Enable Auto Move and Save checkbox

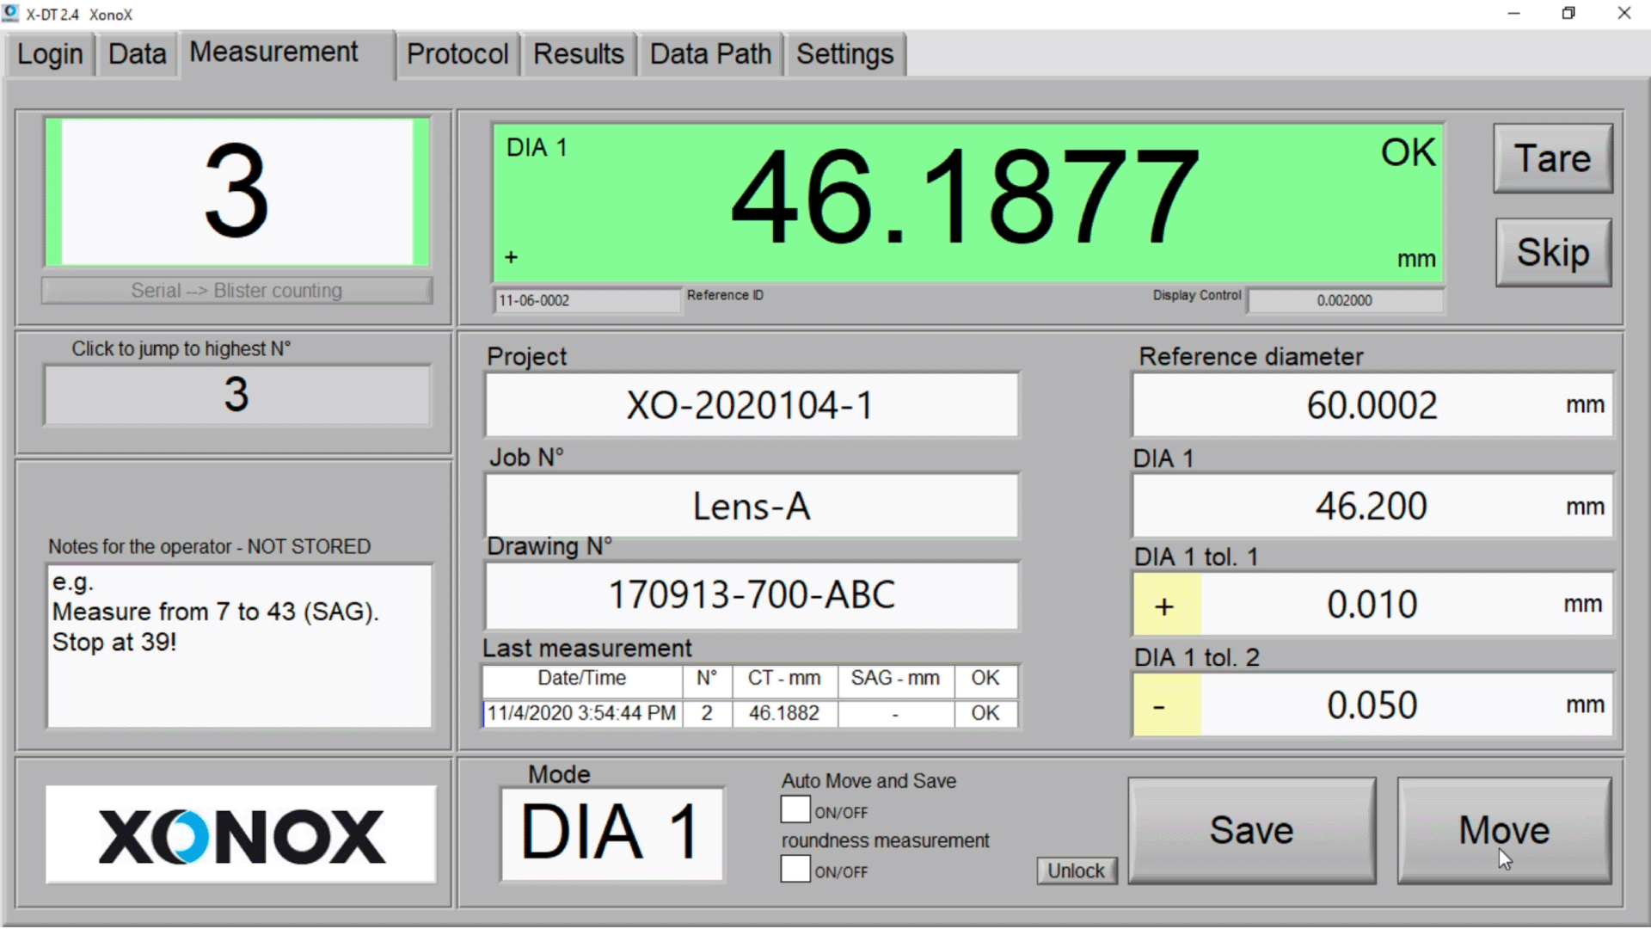tap(795, 810)
